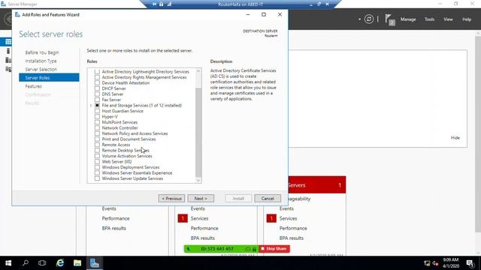This screenshot has height=270, width=481.
Task: Open the View menu
Action: pos(448,19)
